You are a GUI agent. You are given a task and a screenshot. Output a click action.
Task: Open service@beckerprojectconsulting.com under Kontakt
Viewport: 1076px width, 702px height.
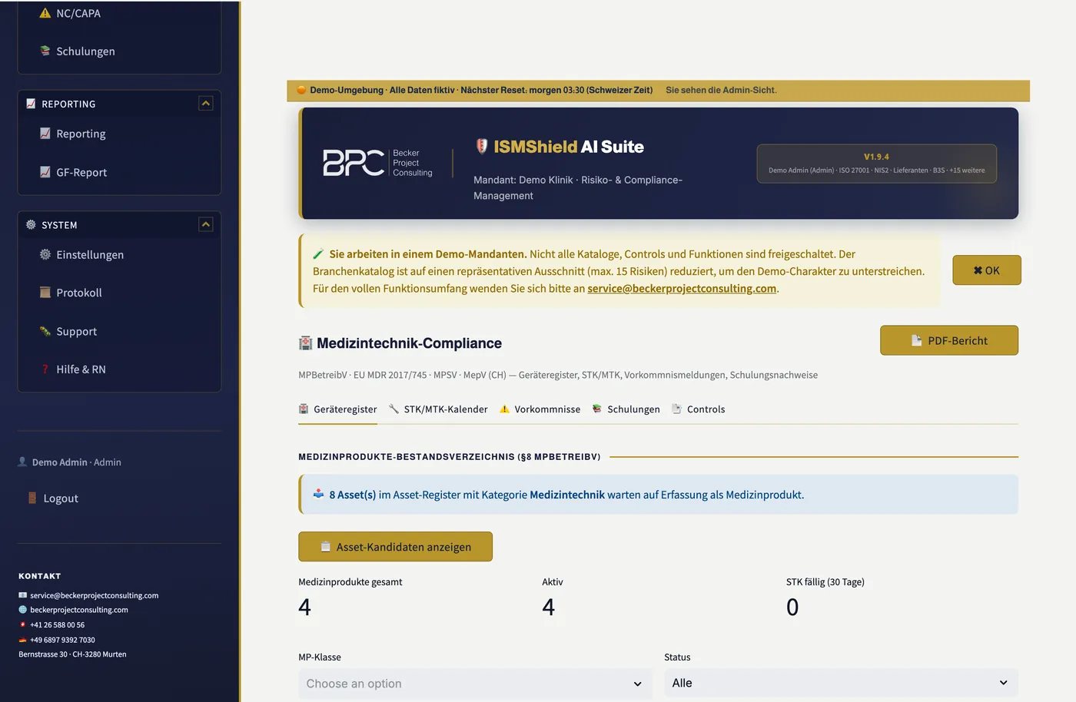click(94, 595)
